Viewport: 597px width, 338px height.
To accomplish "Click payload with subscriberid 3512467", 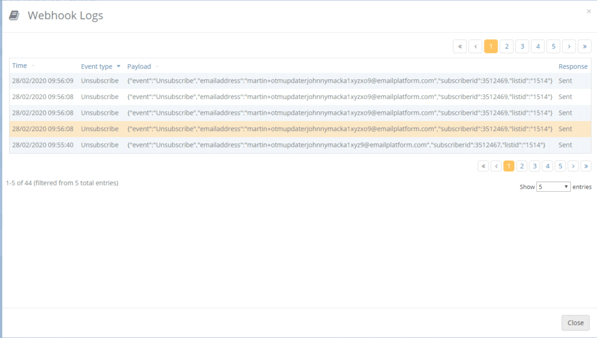I will tap(336, 145).
